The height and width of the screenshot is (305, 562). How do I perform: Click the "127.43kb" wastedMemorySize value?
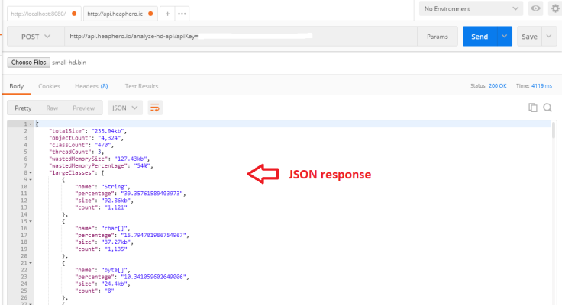click(x=131, y=159)
